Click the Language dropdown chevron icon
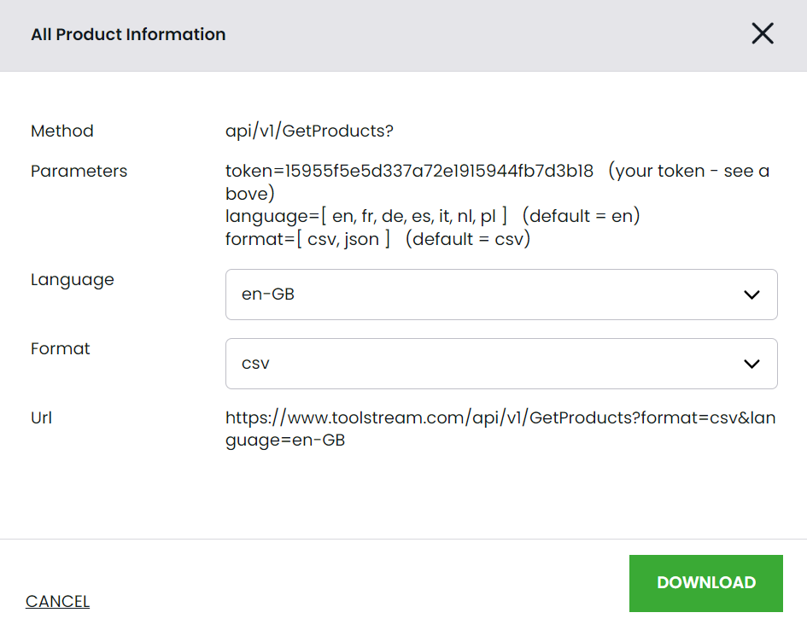 (x=751, y=294)
